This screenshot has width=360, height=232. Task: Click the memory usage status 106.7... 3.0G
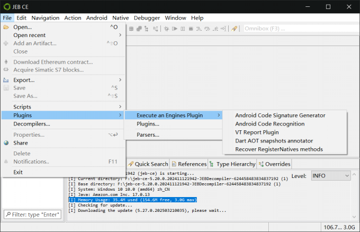click(x=339, y=227)
